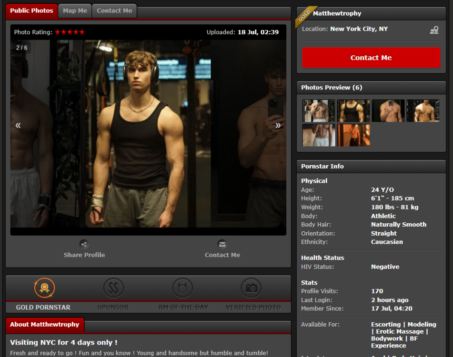This screenshot has width=453, height=357.
Task: Click the envelope Contact Me icon
Action: click(x=222, y=244)
